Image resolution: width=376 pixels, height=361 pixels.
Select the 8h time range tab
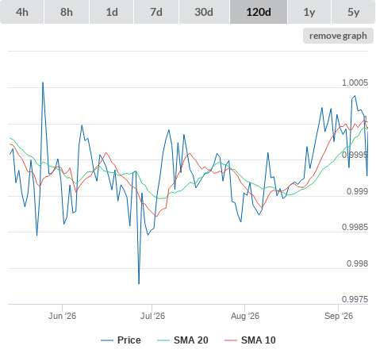67,12
